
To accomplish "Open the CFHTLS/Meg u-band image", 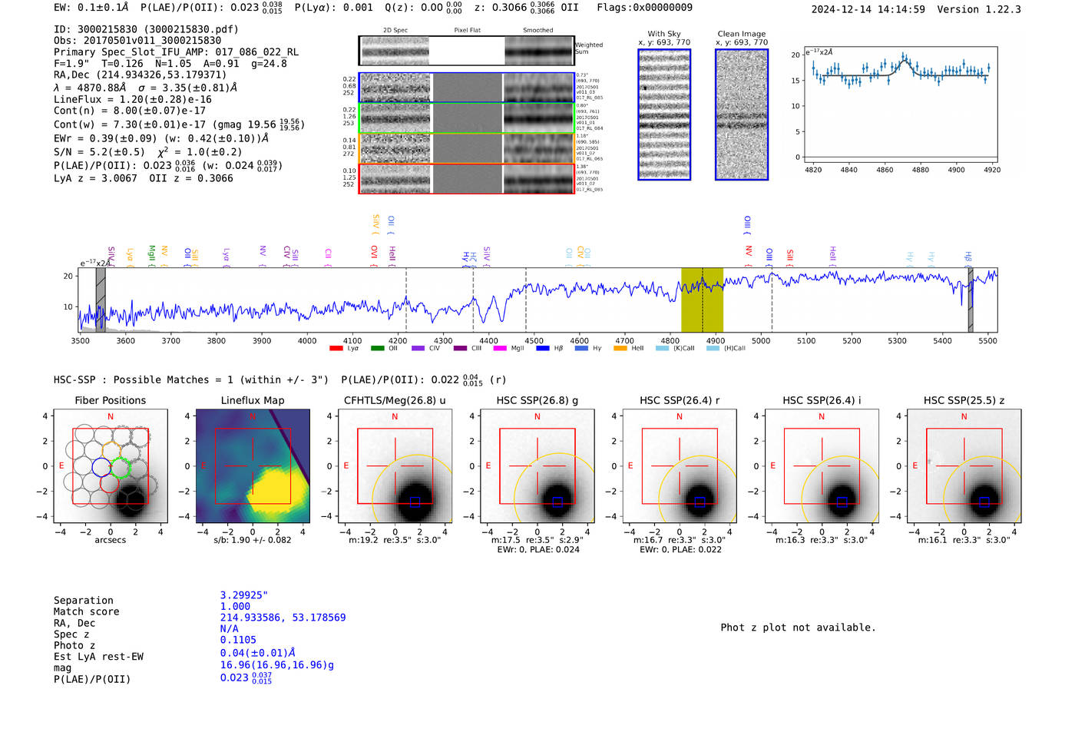I will (395, 467).
